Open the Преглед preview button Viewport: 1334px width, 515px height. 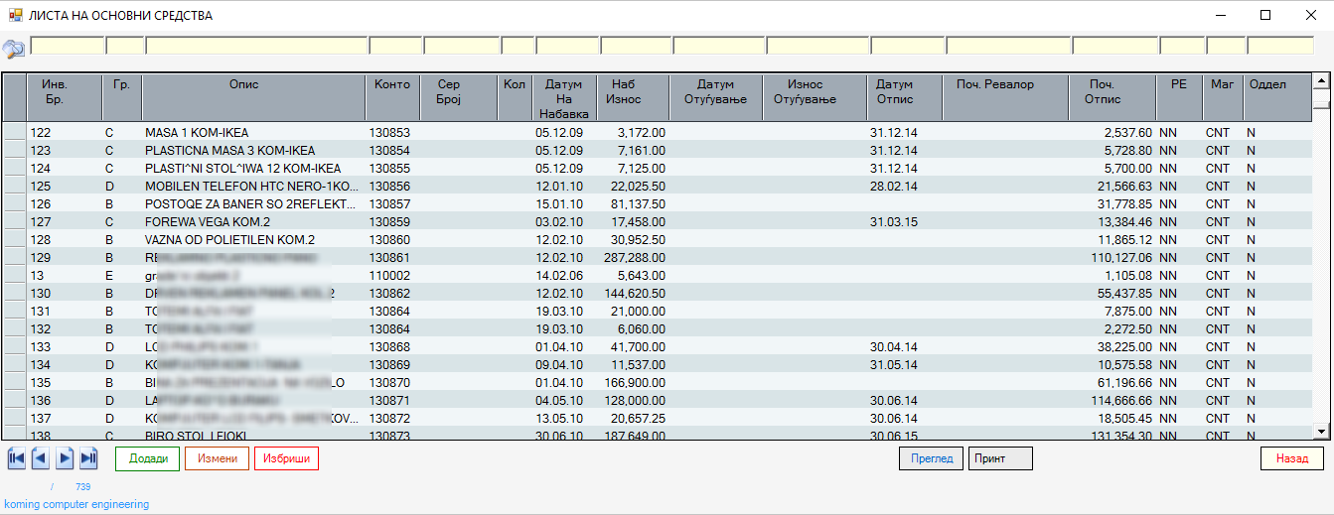pyautogui.click(x=931, y=458)
